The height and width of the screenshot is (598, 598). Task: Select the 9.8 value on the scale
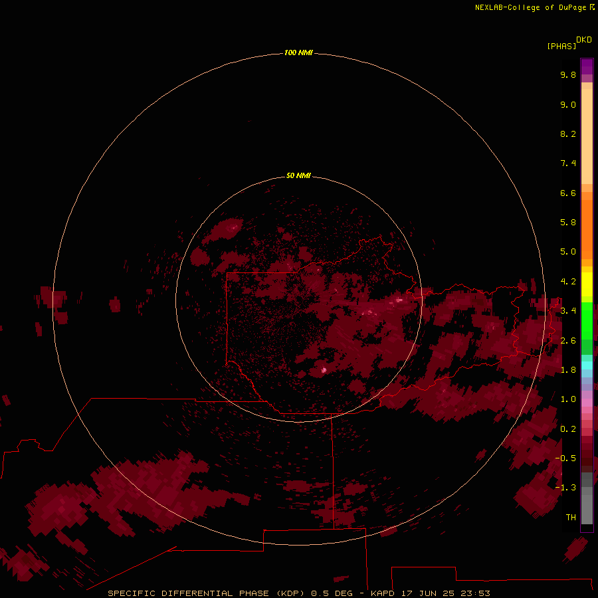pos(568,74)
